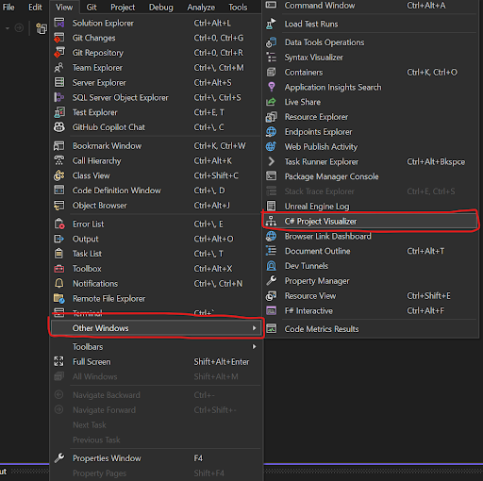Screen dimensions: 483x481
Task: Click the Containers icon in the submenu
Action: point(271,73)
